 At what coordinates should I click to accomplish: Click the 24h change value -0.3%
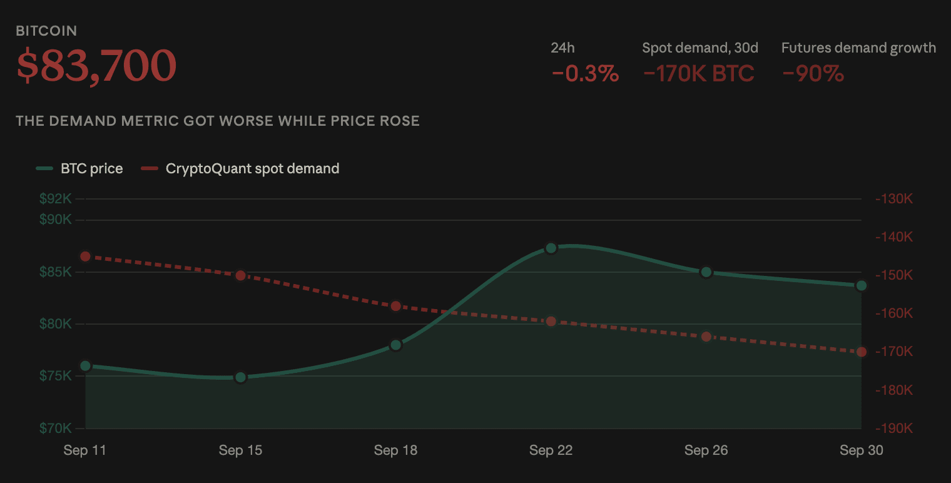tap(585, 74)
